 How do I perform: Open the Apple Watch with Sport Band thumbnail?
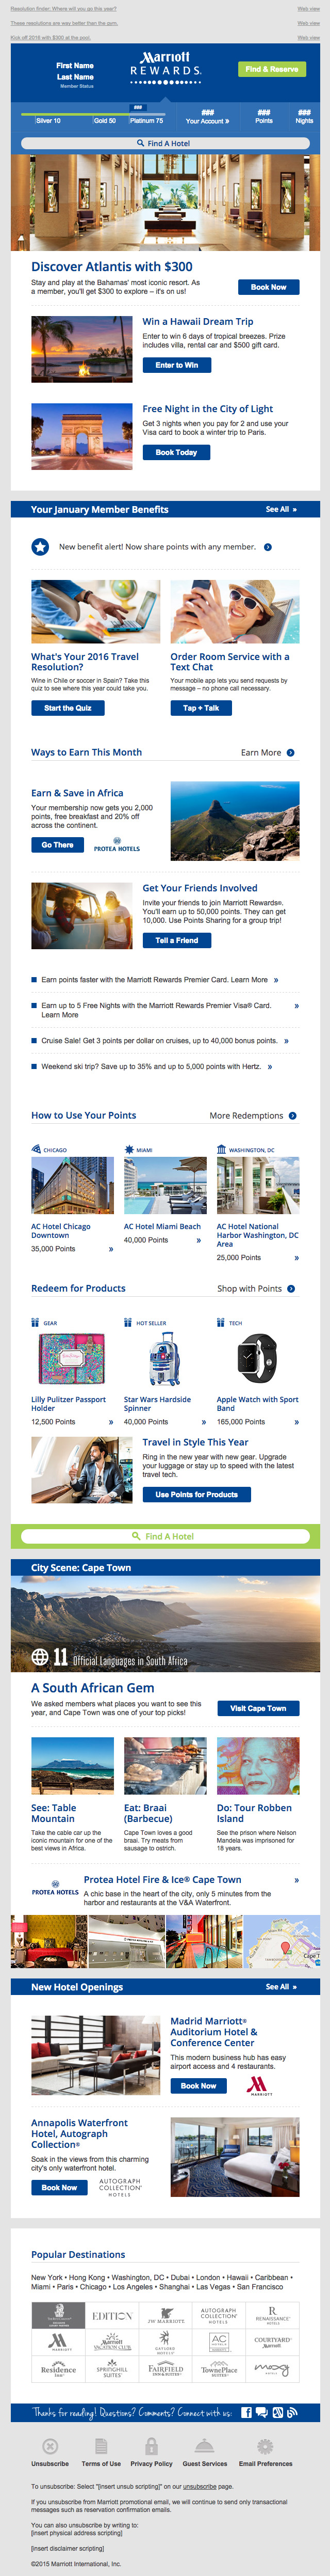257,1361
